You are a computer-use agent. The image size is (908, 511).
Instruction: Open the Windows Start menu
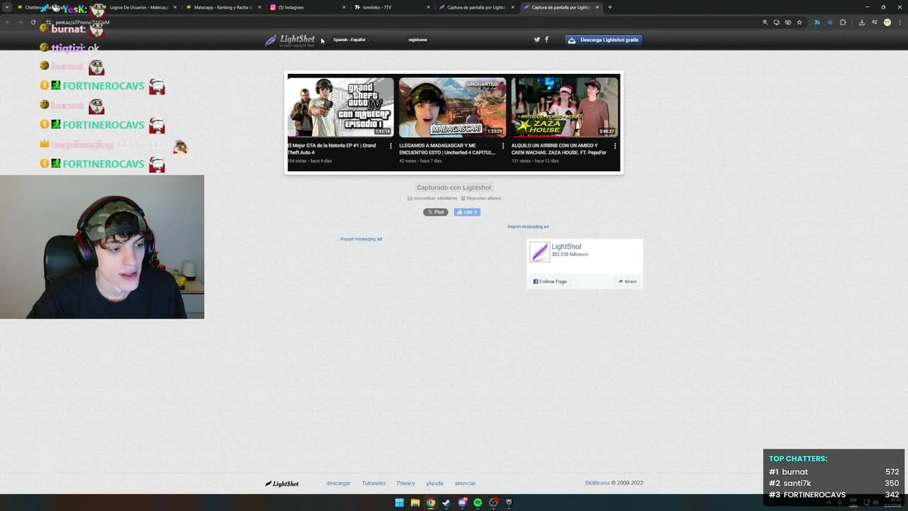tap(399, 502)
